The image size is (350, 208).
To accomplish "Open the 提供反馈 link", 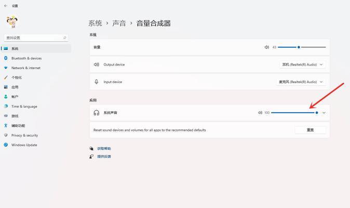I will pyautogui.click(x=104, y=157).
